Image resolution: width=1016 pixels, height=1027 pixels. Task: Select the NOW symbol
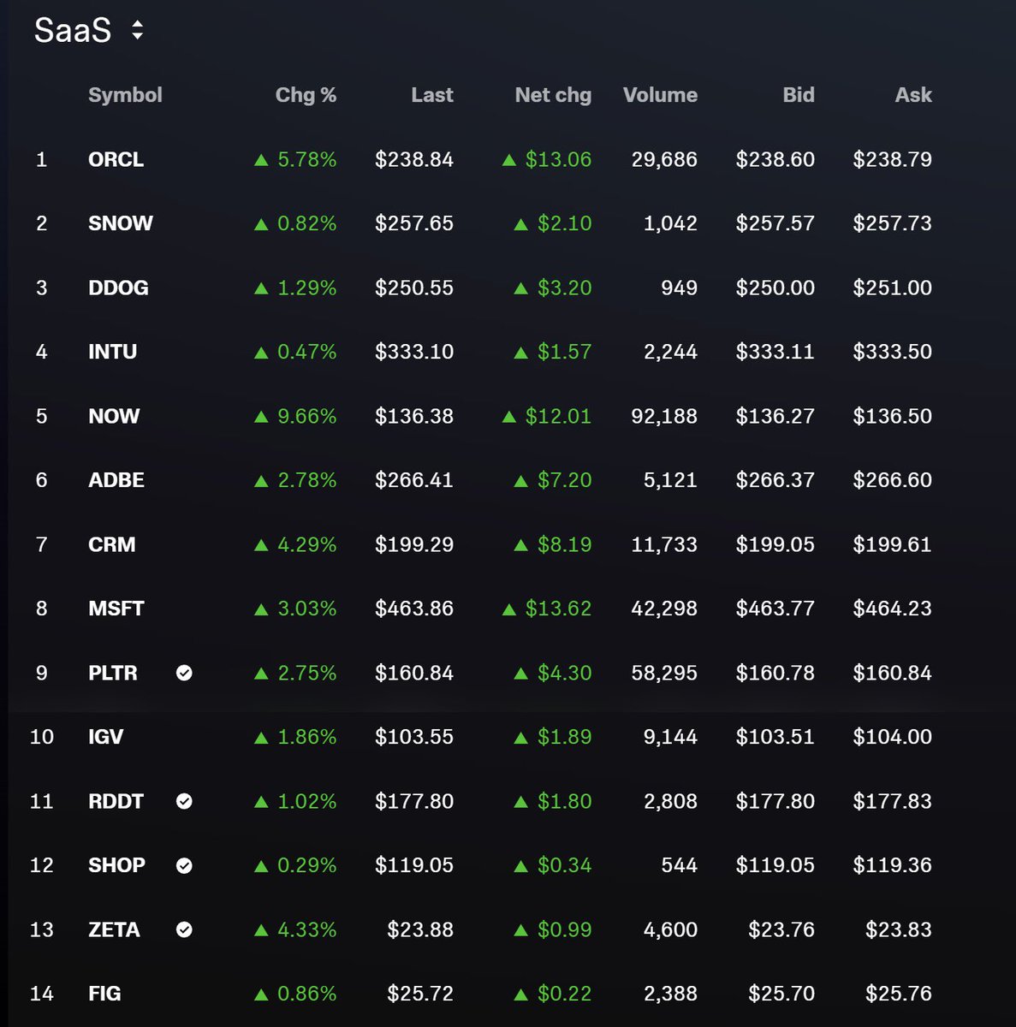(x=114, y=416)
